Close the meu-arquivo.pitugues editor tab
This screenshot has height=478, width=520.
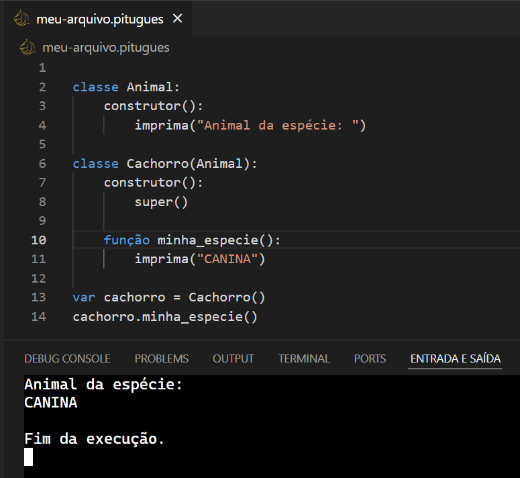pos(178,19)
